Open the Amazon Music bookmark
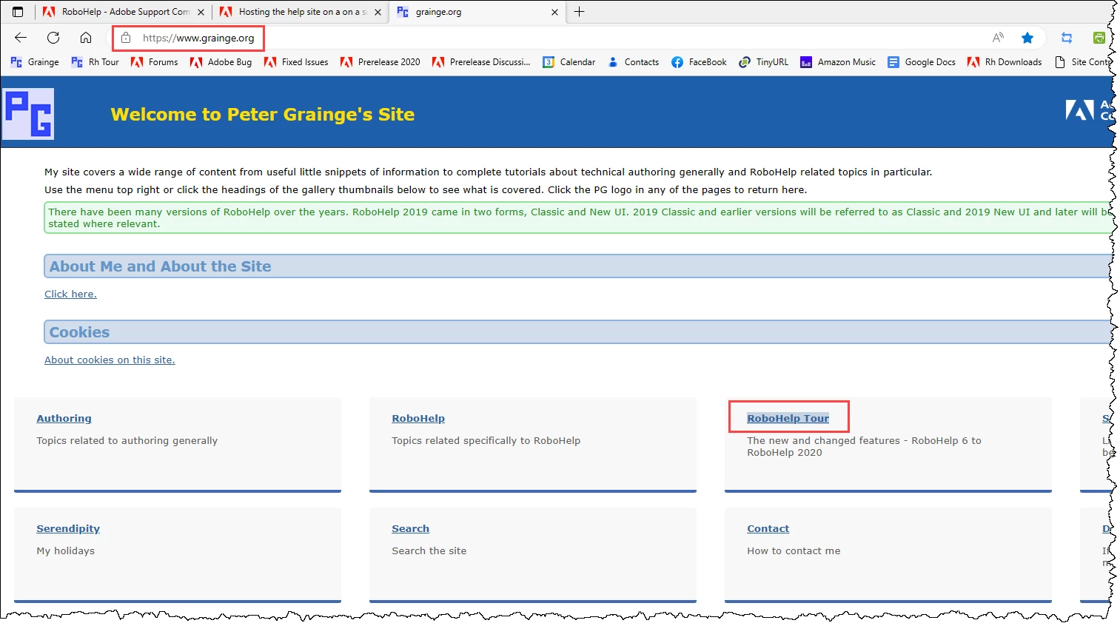 pyautogui.click(x=838, y=62)
